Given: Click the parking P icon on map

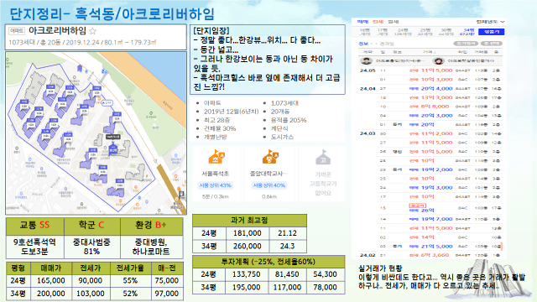Looking at the screenshot, I should click(181, 195).
